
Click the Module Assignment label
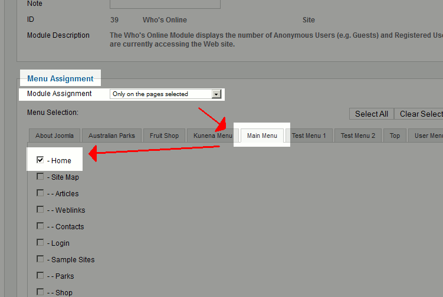pyautogui.click(x=60, y=94)
